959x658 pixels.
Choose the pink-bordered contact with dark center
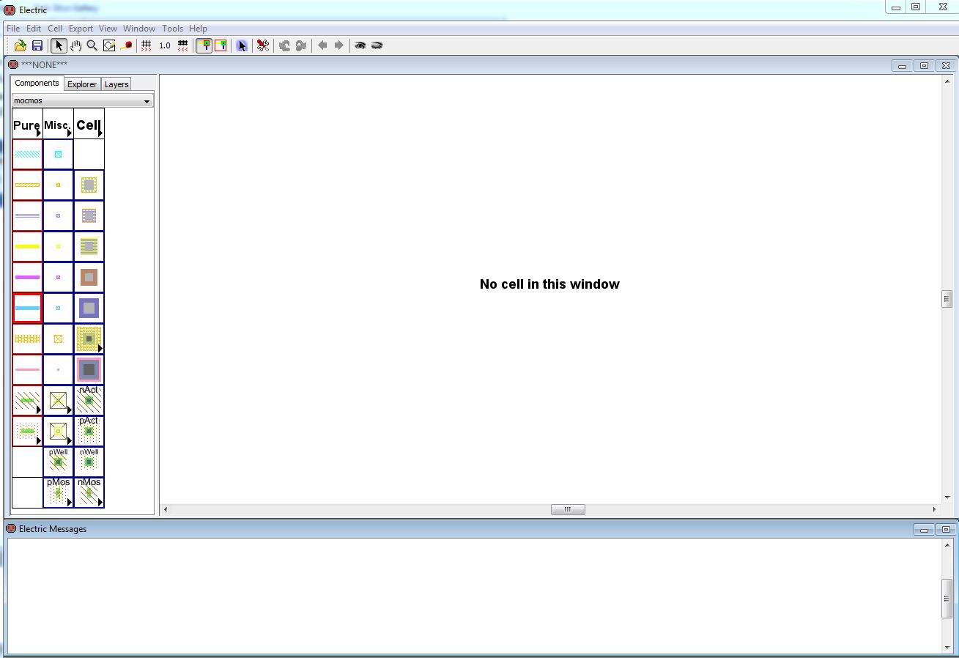pos(89,370)
